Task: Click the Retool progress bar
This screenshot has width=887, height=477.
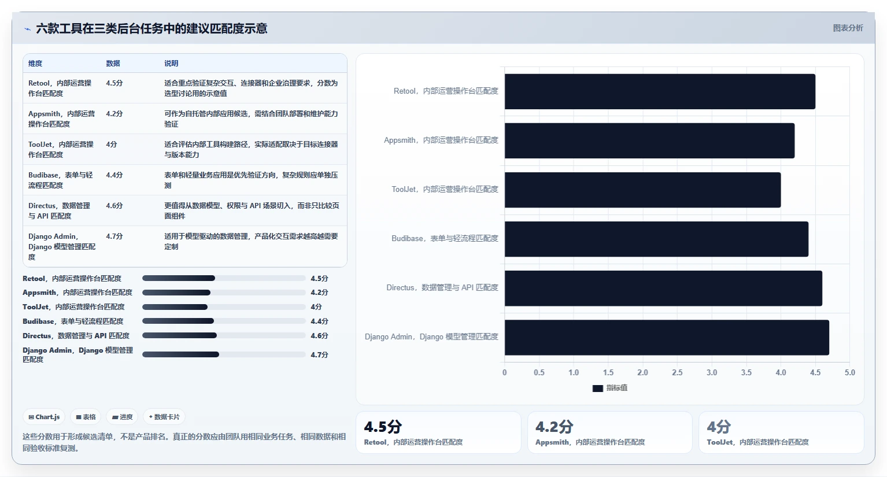Action: point(224,278)
